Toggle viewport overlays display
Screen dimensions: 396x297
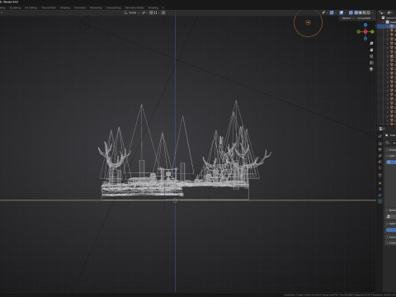342,12
